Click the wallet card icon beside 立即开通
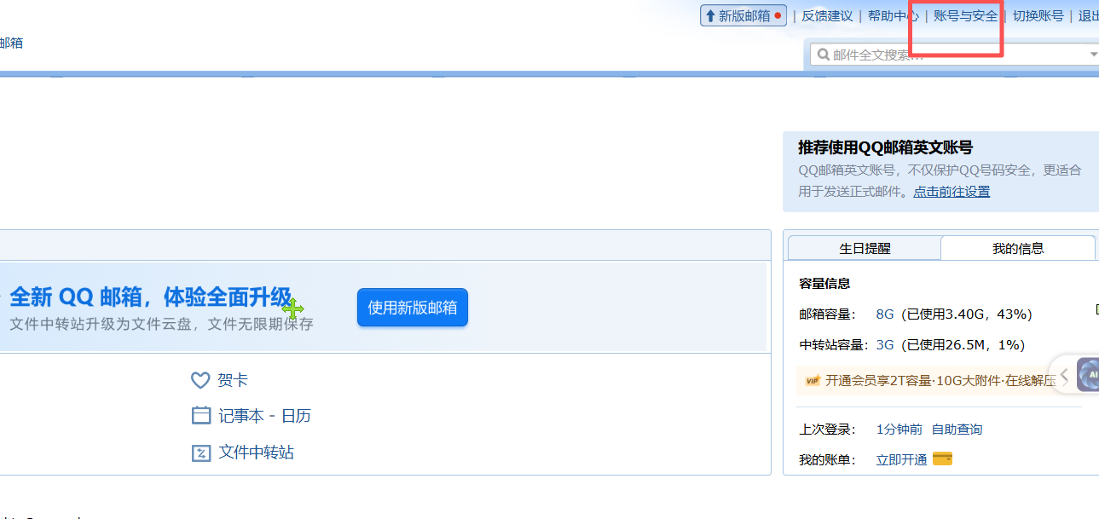Image resolution: width=1099 pixels, height=519 pixels. click(942, 459)
